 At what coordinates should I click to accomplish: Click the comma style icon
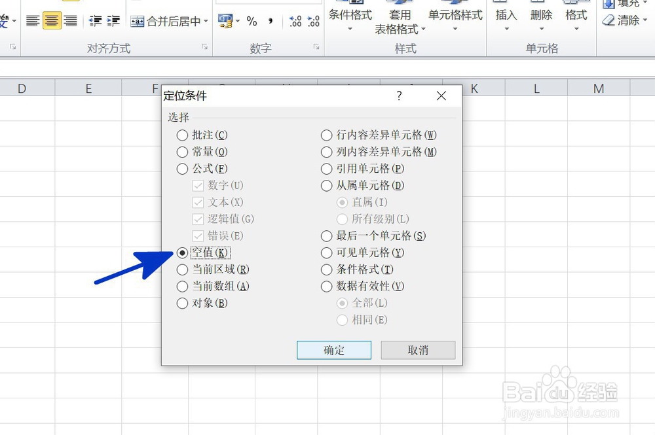click(271, 22)
